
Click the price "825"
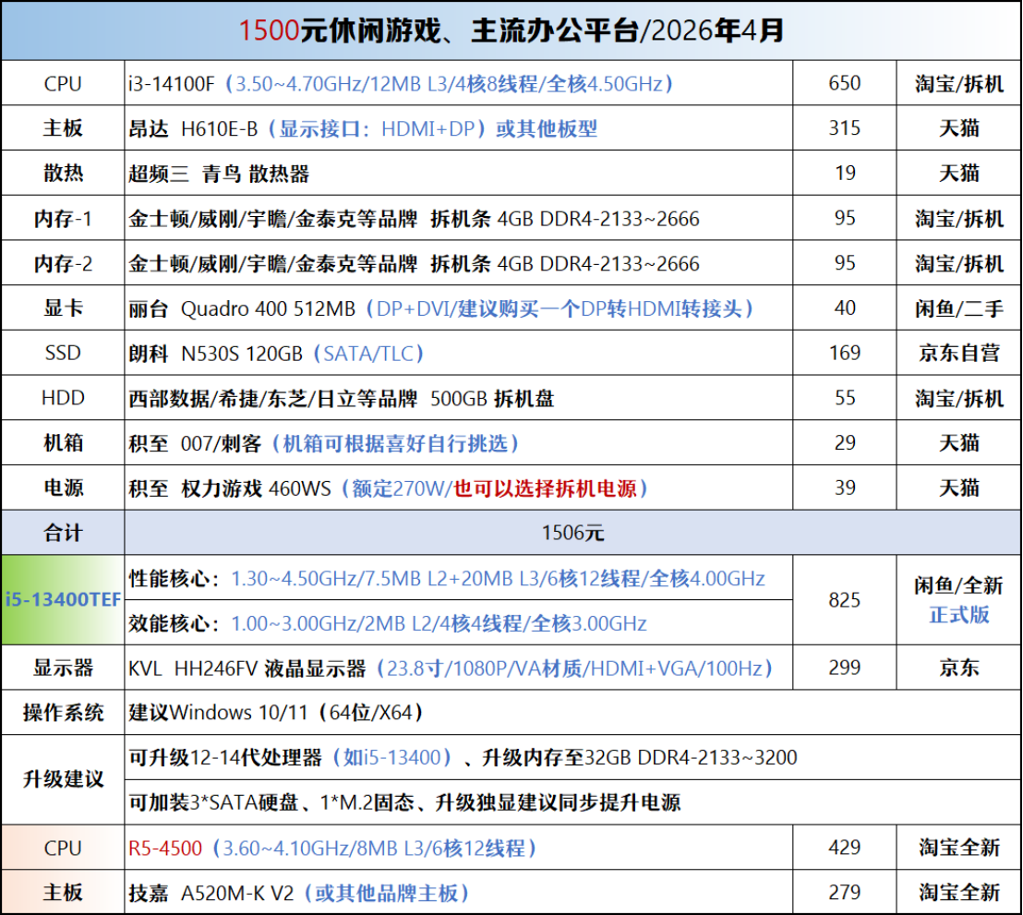[x=844, y=600]
